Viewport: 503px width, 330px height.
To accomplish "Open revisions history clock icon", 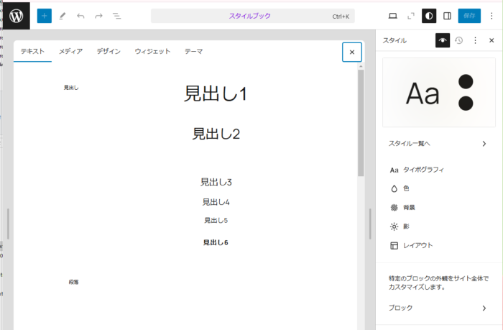I will click(x=459, y=41).
